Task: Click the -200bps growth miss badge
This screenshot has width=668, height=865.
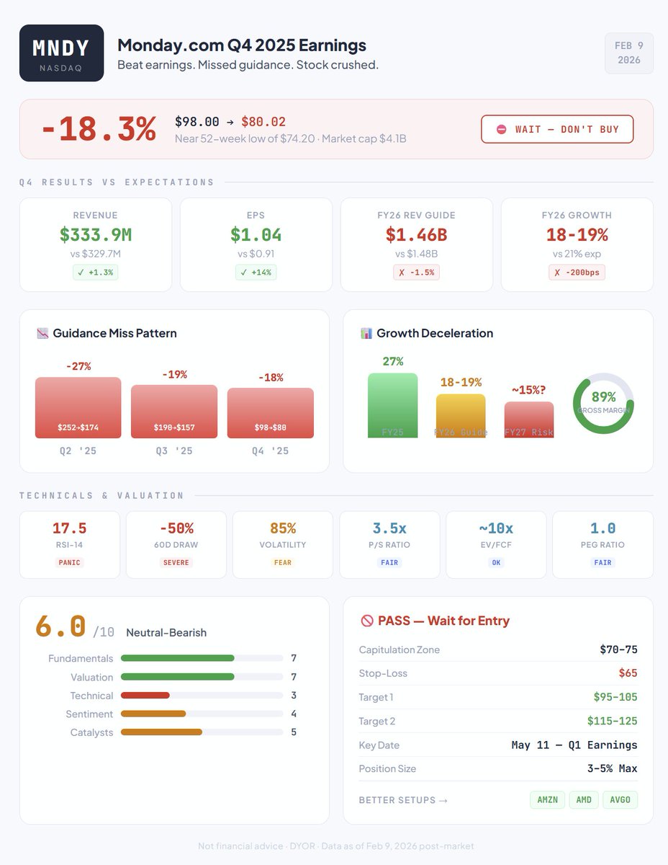Action: tap(577, 272)
